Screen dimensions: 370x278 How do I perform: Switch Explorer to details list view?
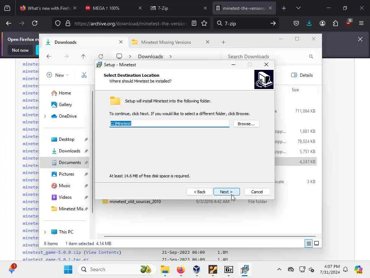click(309, 244)
